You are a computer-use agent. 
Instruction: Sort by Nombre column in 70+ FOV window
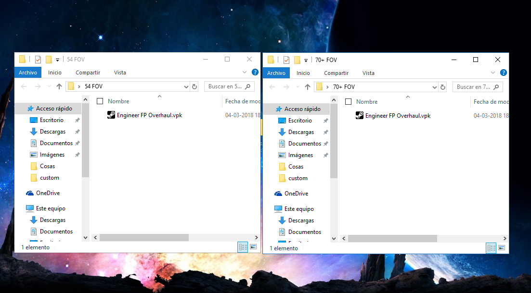367,101
